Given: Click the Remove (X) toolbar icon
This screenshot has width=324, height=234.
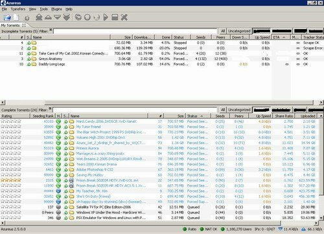Looking at the screenshot, I should tap(124, 17).
